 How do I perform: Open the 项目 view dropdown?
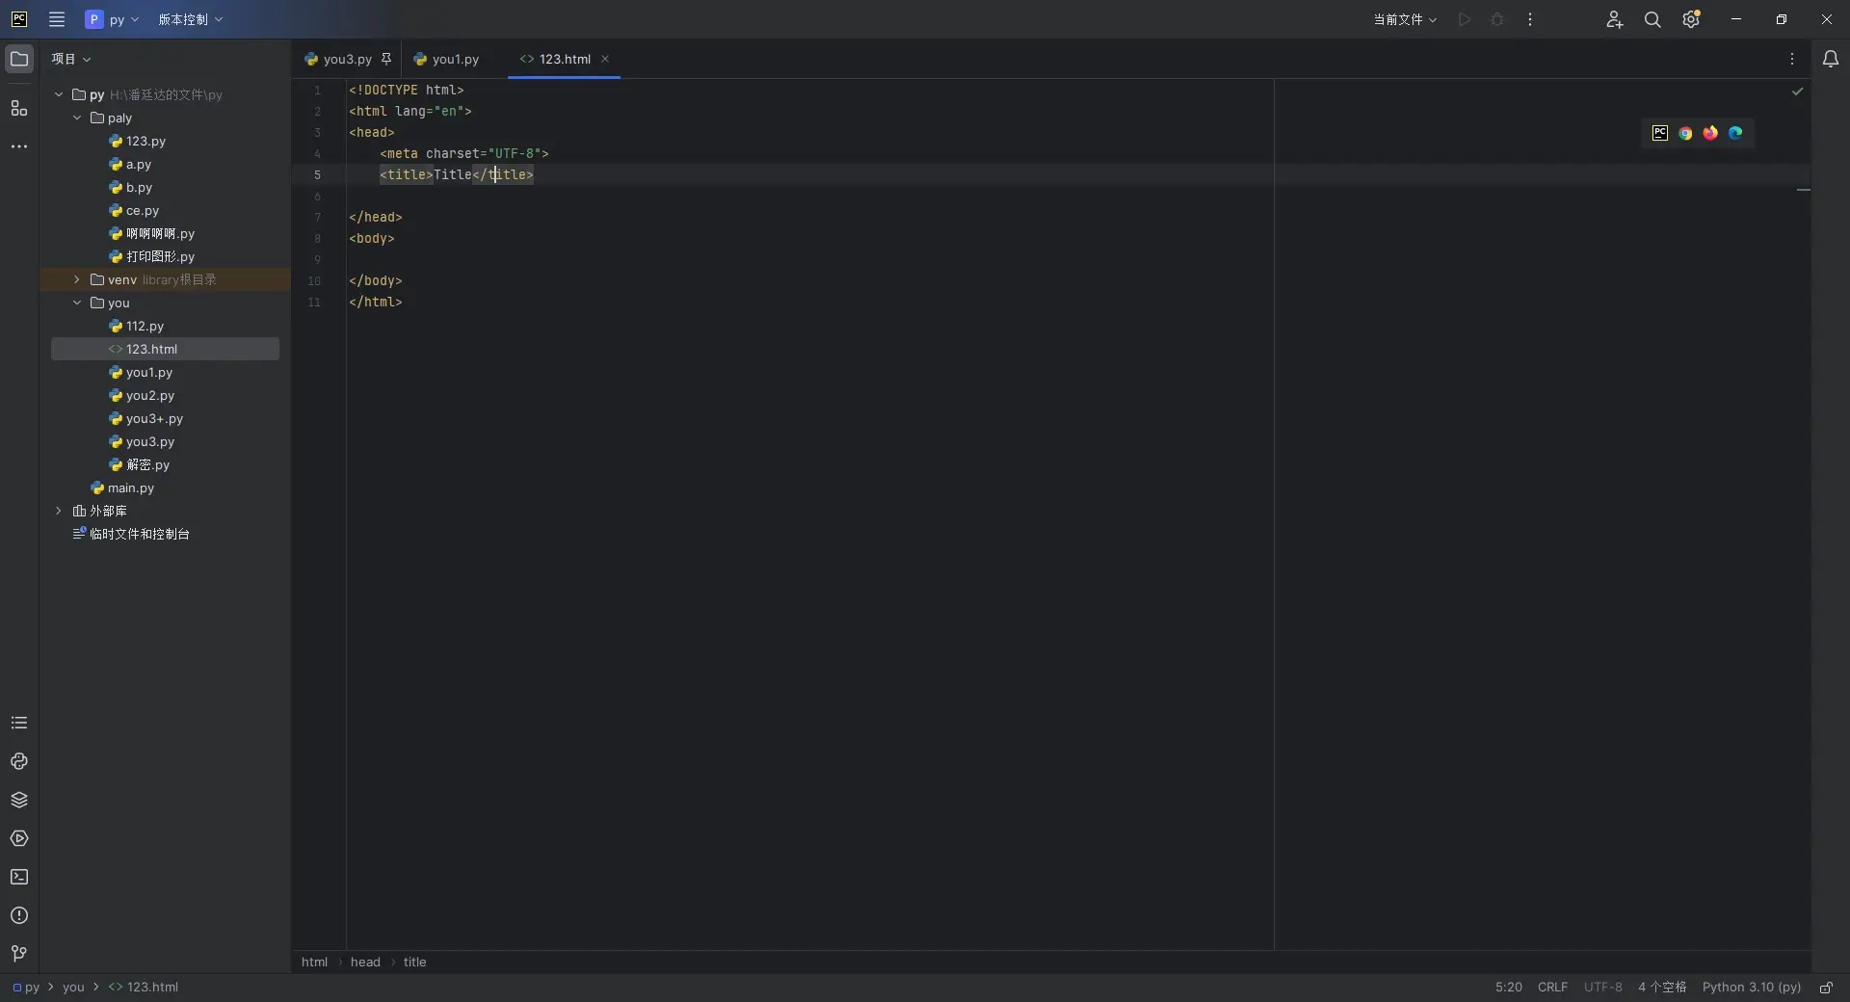tap(71, 59)
